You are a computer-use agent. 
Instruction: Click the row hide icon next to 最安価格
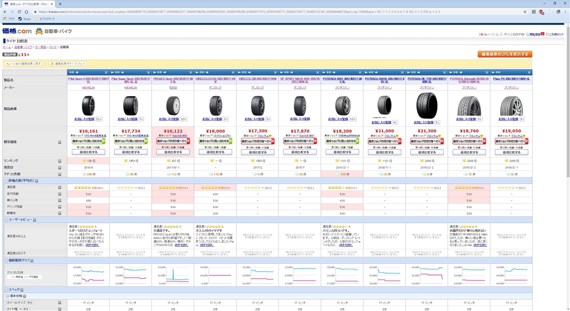point(60,142)
